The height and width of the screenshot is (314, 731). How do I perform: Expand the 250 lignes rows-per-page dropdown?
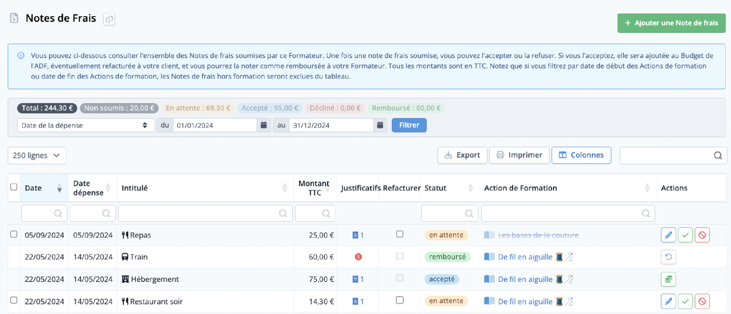[37, 156]
